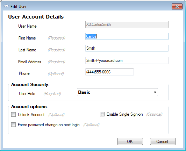Click the Cancel button
Screen dimensions: 186x151
[x=163, y=142]
